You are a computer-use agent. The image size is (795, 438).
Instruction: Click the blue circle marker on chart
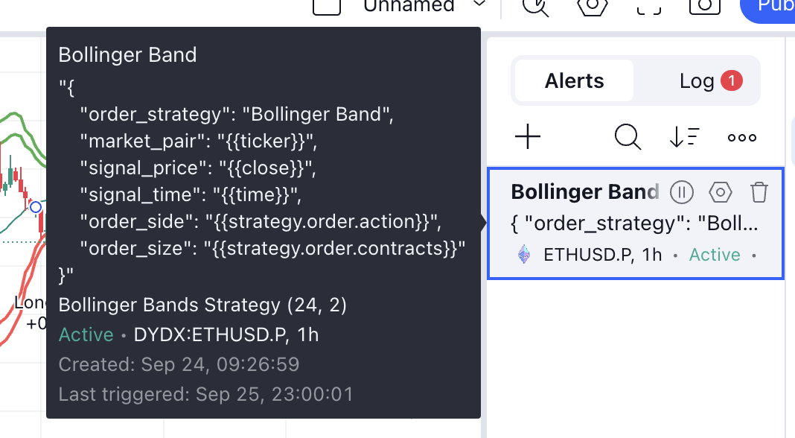pos(36,206)
